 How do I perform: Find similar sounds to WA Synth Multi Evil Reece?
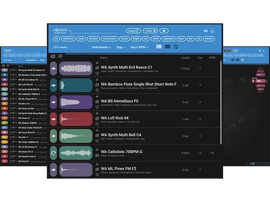click(x=97, y=73)
